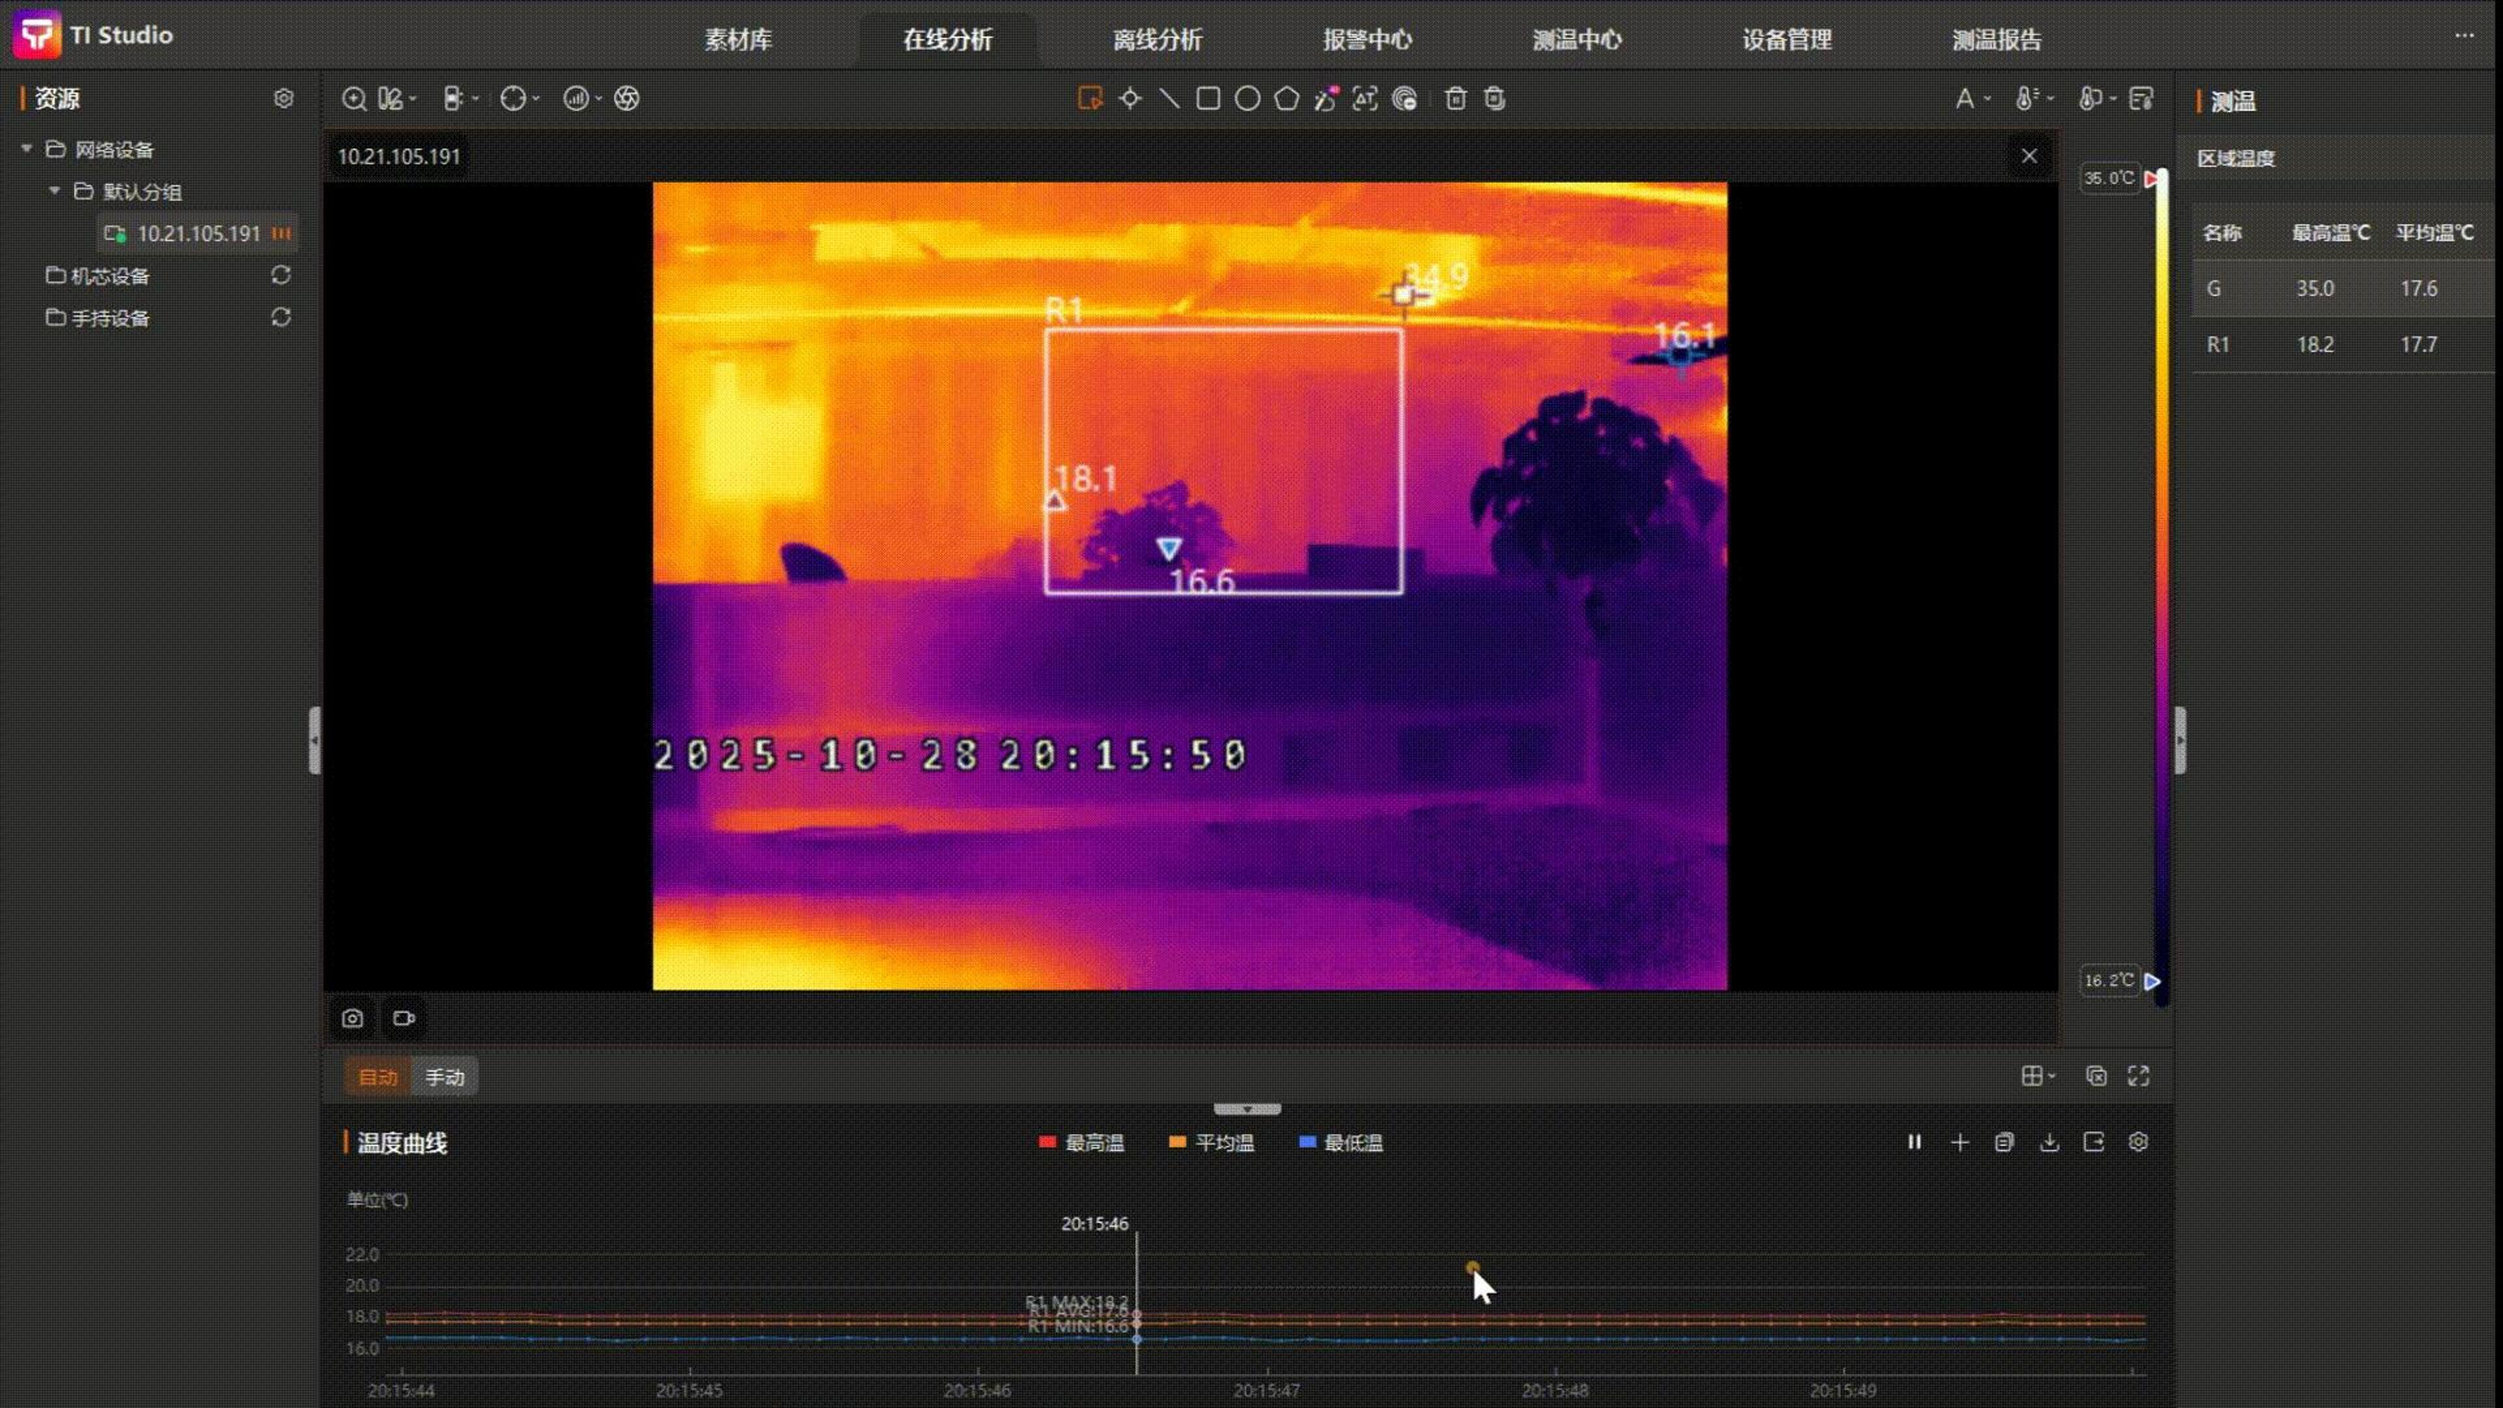Select the line measurement tool

tap(1169, 98)
